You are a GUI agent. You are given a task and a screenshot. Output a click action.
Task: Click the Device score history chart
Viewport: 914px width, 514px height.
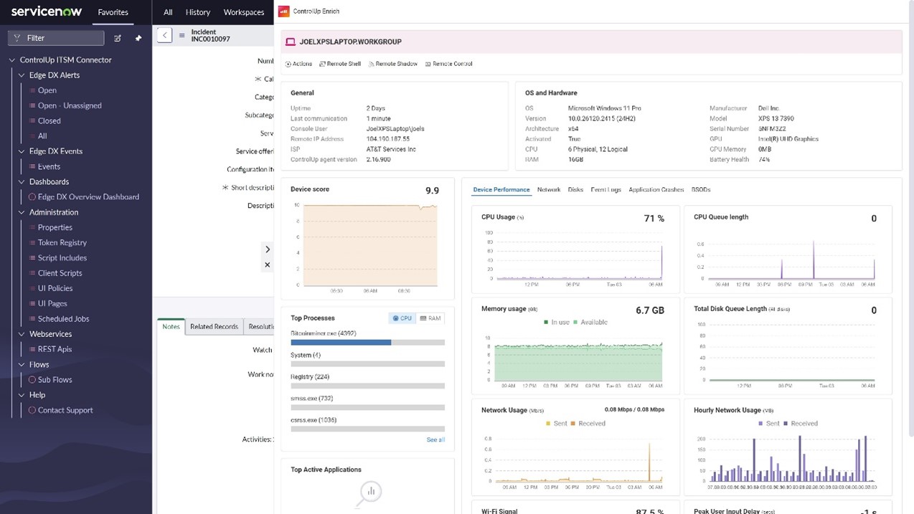[369, 246]
